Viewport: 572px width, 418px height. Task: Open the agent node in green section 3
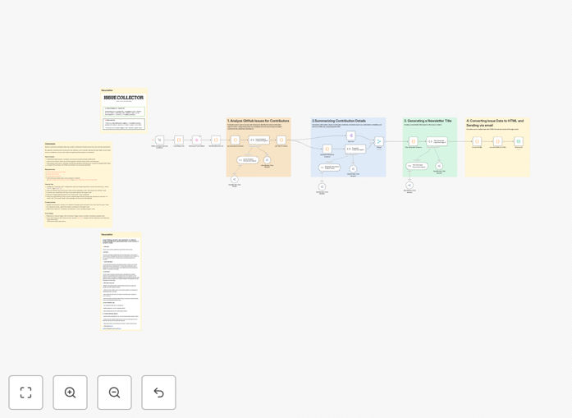pyautogui.click(x=437, y=141)
